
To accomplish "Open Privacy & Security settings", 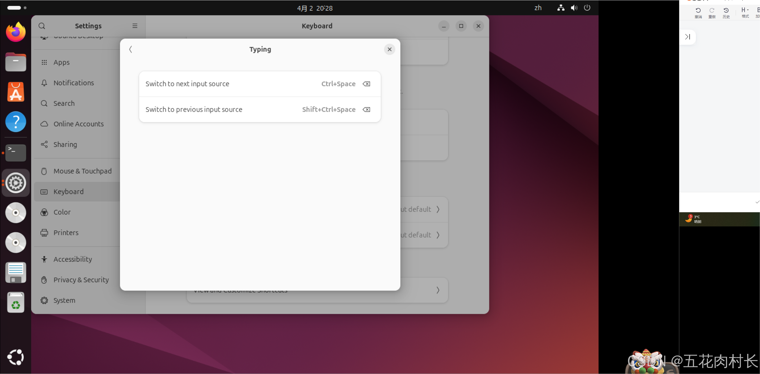I will 81,280.
